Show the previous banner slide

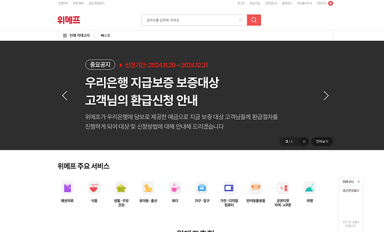[x=65, y=95]
